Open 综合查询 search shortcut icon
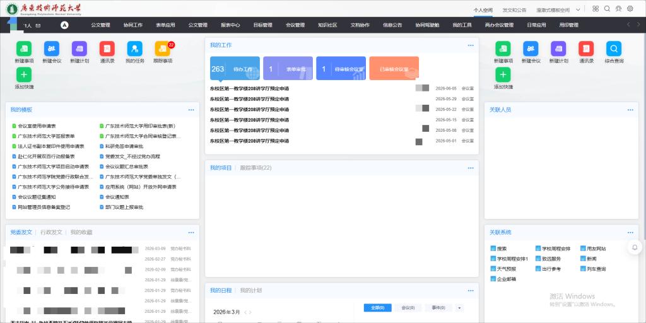Viewport: 646px width, 323px height. point(613,49)
